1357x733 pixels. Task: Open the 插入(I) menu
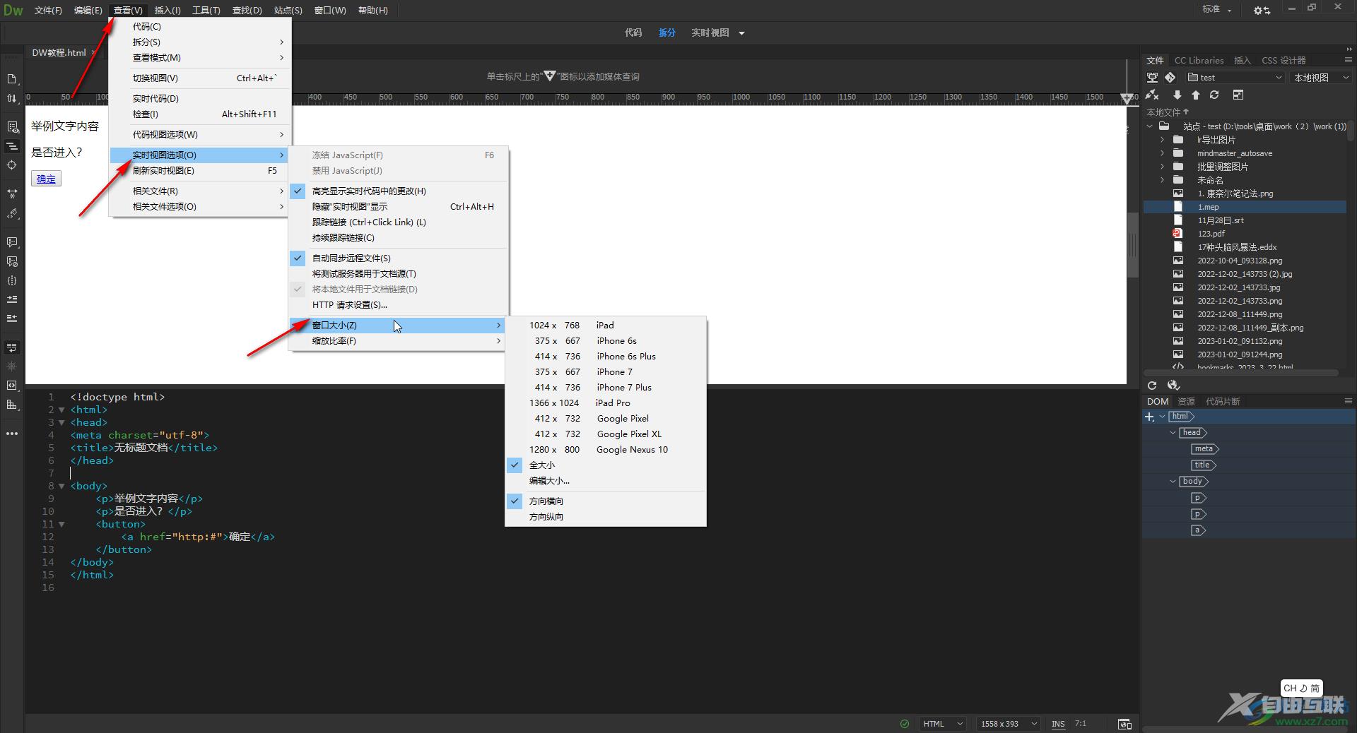(x=168, y=11)
